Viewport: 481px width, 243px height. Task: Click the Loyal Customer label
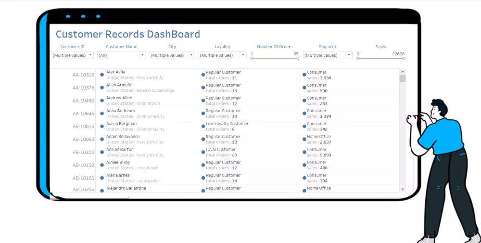pyautogui.click(x=221, y=149)
